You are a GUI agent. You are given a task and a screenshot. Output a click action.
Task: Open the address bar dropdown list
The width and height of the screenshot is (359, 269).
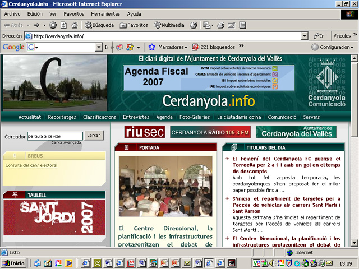click(304, 36)
